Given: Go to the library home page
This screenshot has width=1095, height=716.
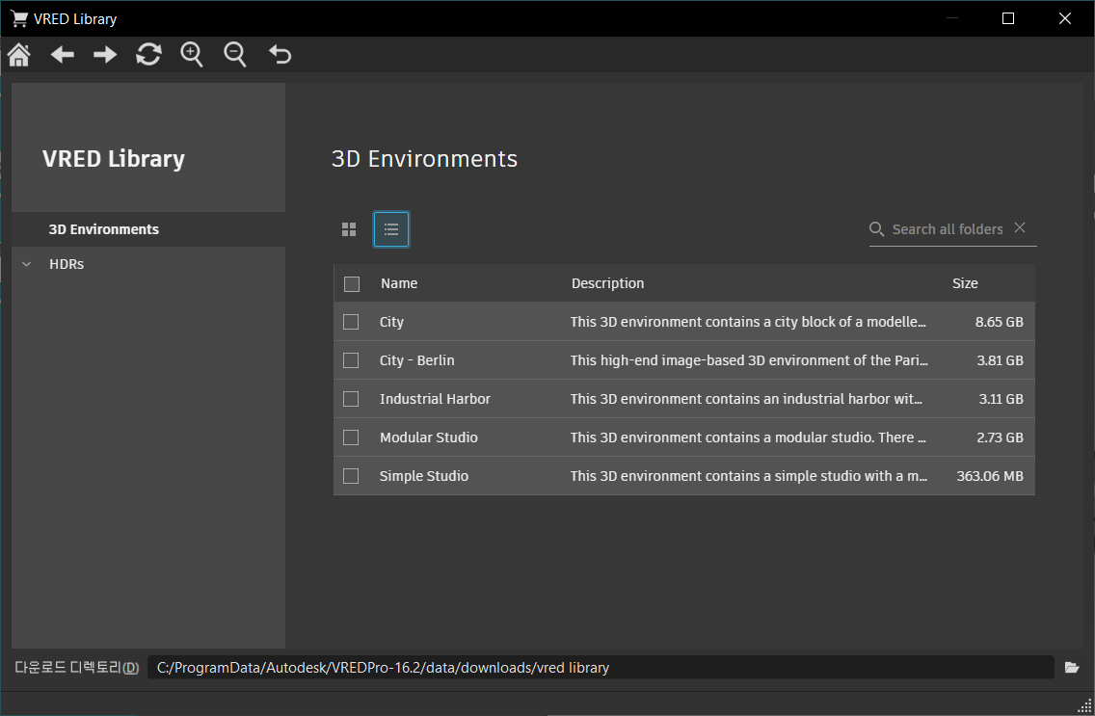Looking at the screenshot, I should [x=18, y=55].
